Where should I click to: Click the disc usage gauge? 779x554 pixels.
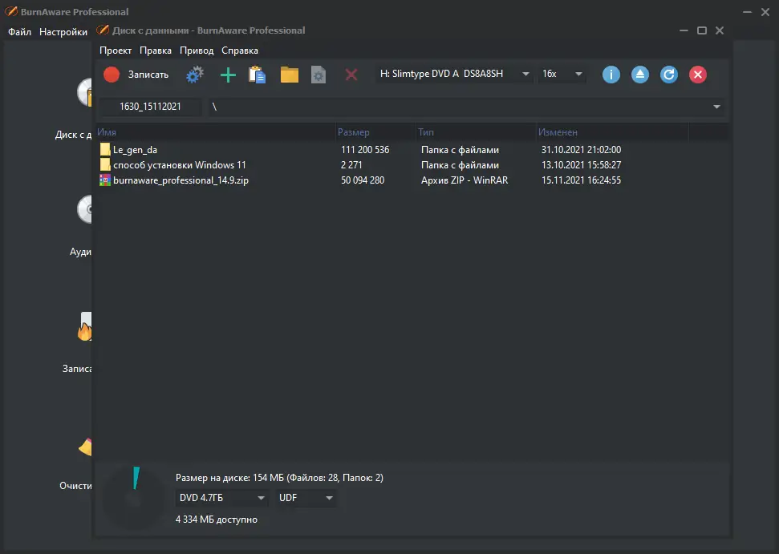(134, 498)
